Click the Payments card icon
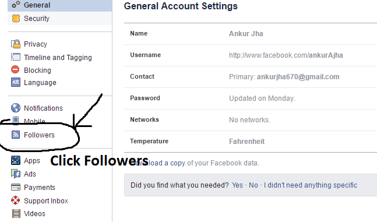This screenshot has height=222, width=377. tap(16, 187)
